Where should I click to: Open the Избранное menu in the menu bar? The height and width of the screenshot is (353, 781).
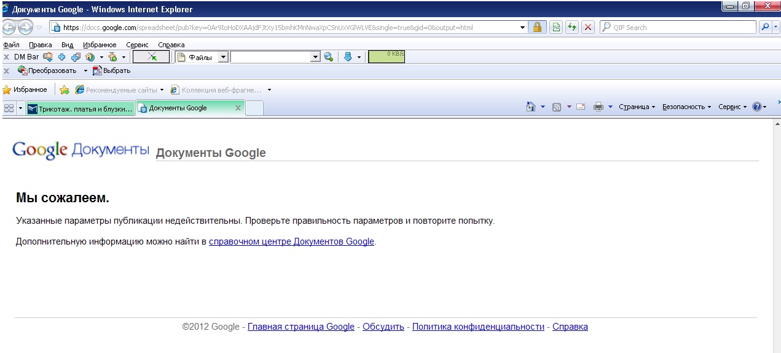100,45
